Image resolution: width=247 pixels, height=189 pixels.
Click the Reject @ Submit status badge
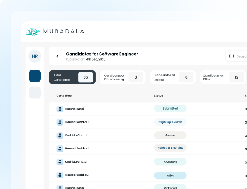pos(170,122)
